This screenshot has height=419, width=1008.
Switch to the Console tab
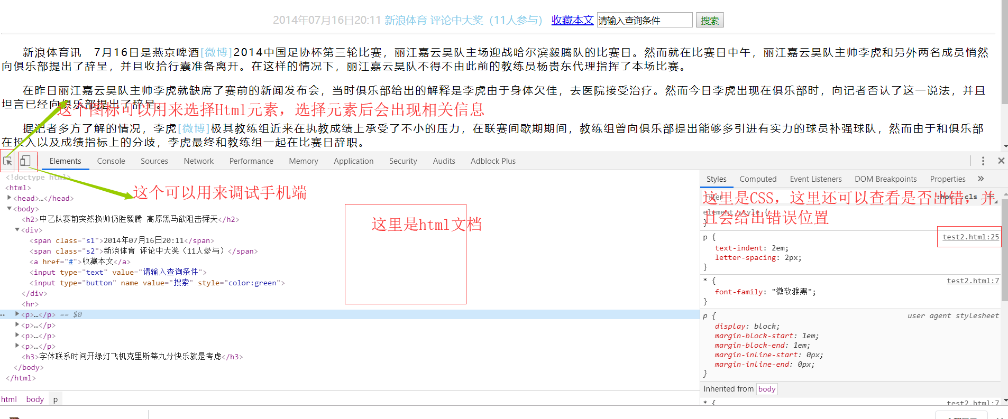point(111,161)
